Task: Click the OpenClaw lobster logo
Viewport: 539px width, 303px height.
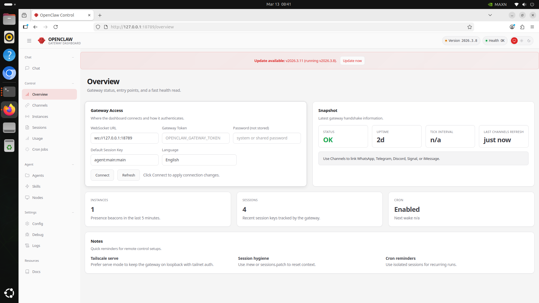Action: pos(42,41)
